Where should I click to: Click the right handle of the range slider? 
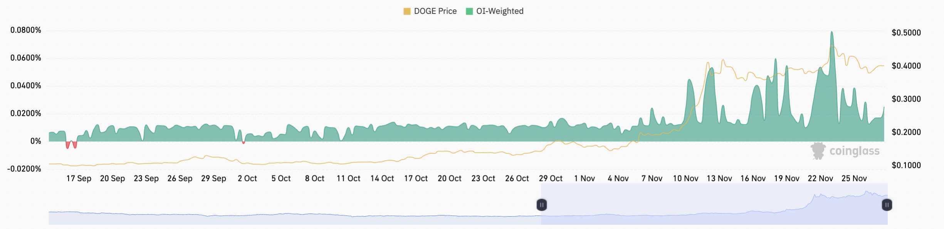[887, 205]
